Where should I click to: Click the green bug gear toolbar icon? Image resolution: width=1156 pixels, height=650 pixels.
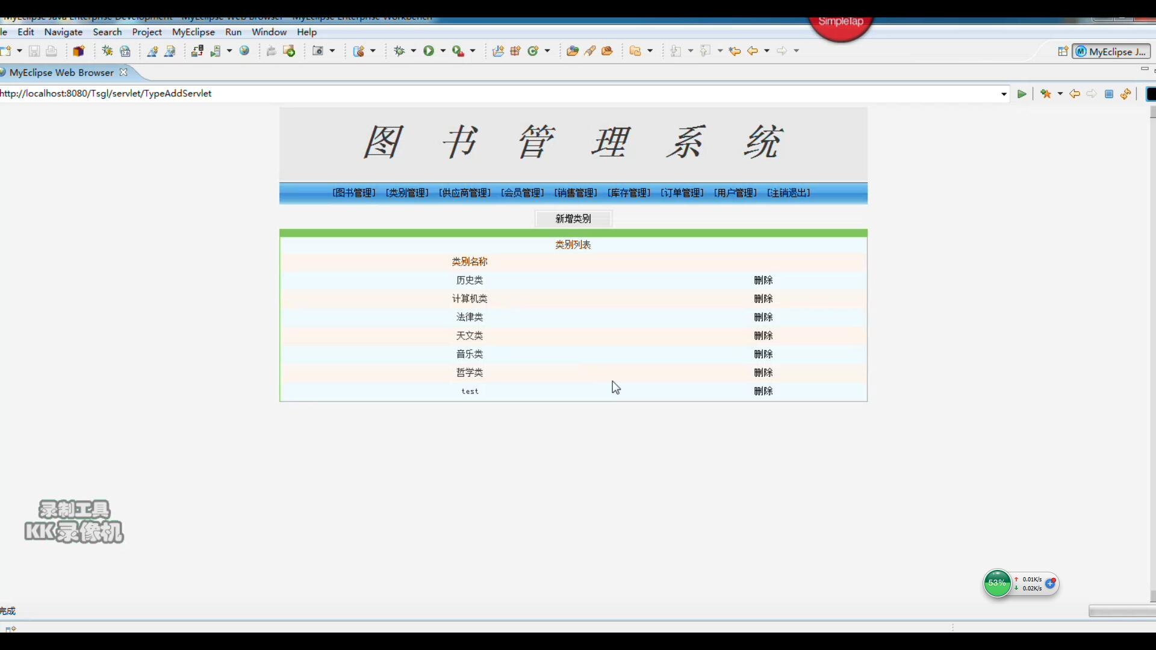point(107,51)
